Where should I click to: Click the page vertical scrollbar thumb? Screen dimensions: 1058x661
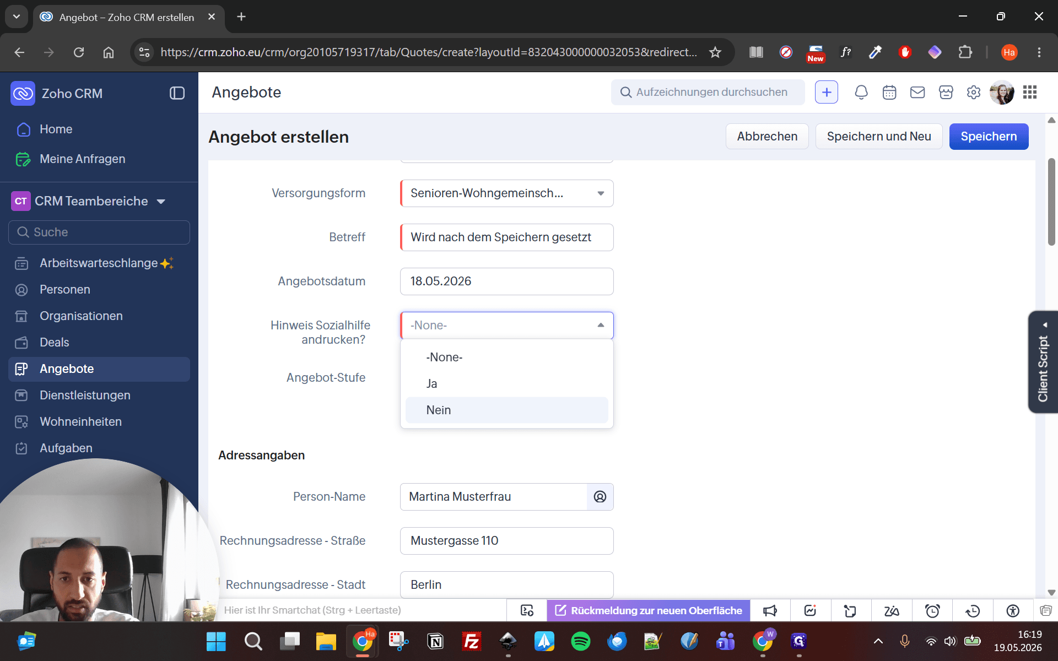(x=1051, y=202)
